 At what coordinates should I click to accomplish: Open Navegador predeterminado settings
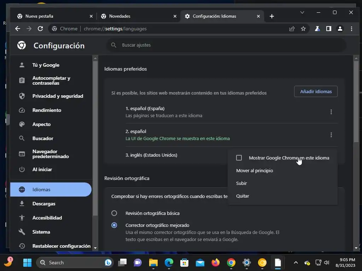51,154
